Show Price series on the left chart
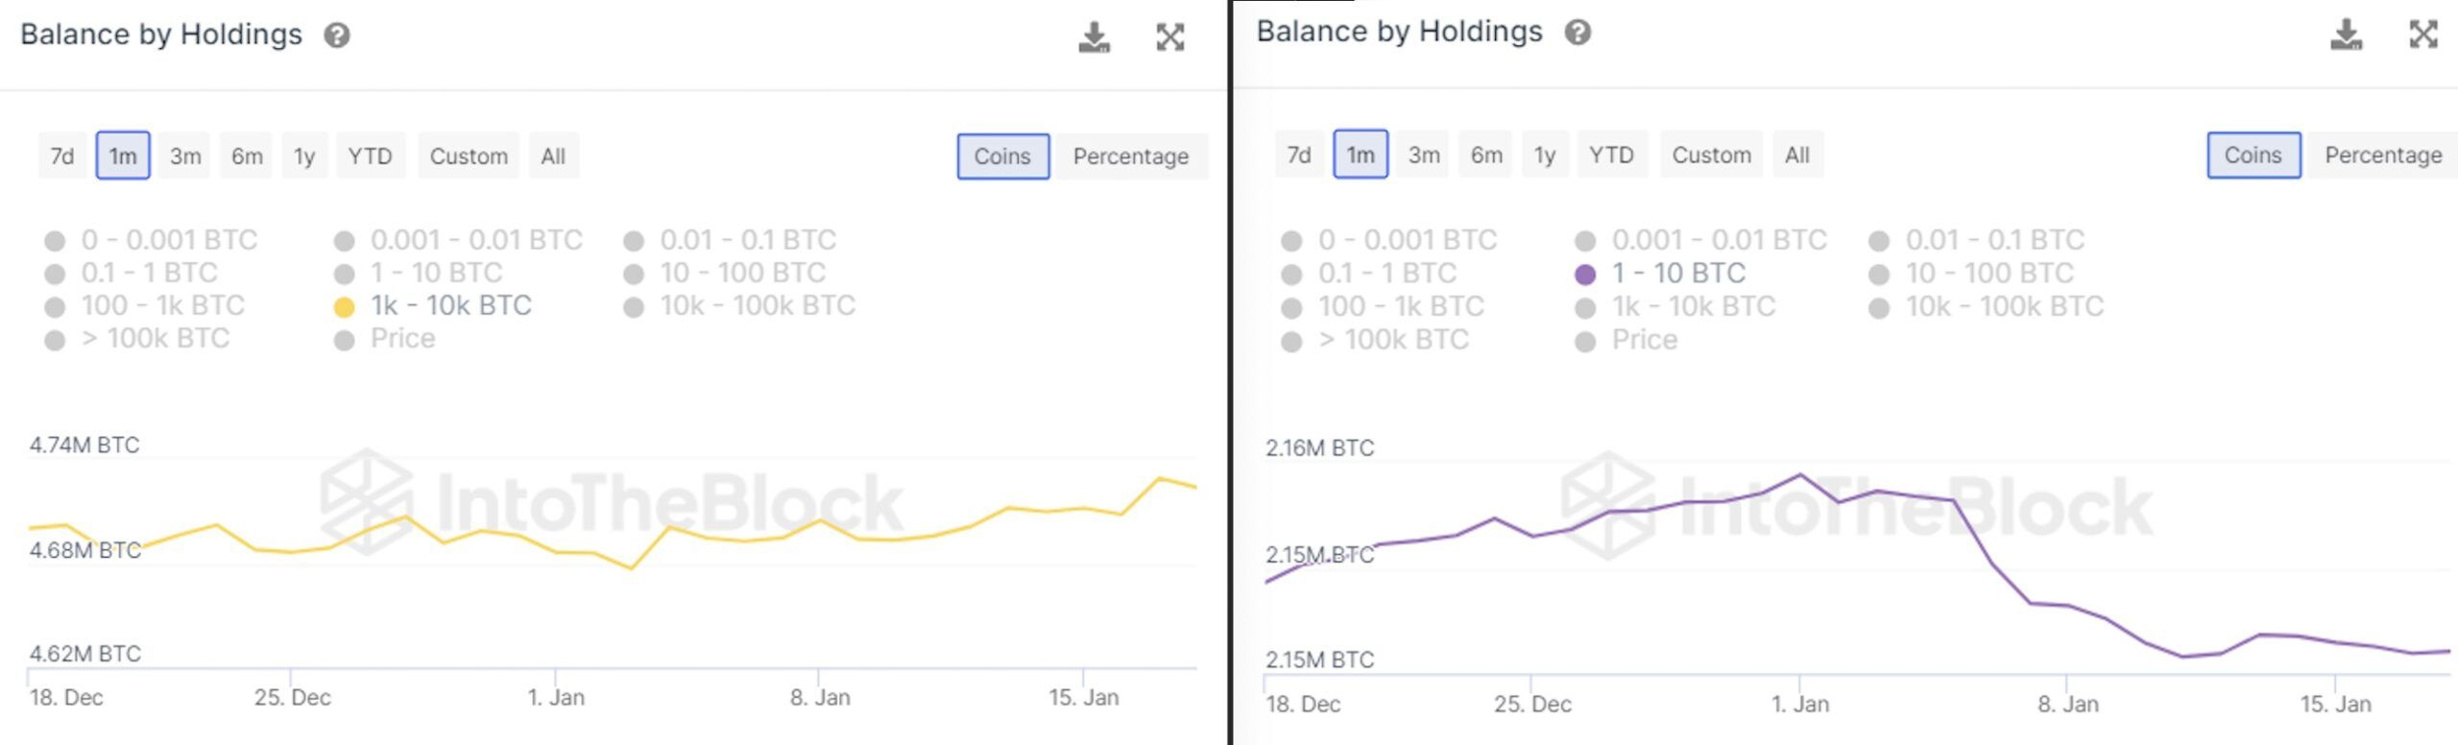The height and width of the screenshot is (745, 2458). click(x=402, y=339)
